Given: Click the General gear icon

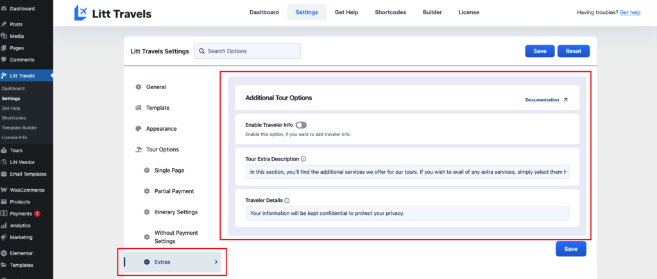Looking at the screenshot, I should (x=139, y=87).
